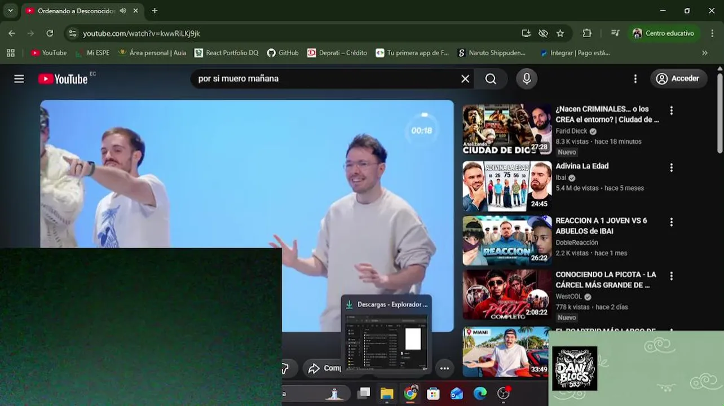724x406 pixels.
Task: Open the DobleReacción channel name
Action: (x=577, y=242)
